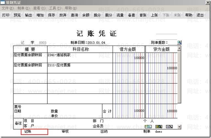
Task: Click the 借方金额 column header
Action: [x=128, y=49]
